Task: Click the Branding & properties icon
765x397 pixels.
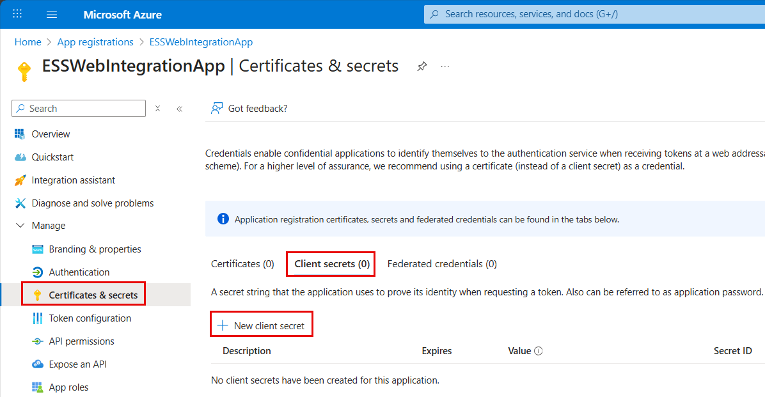Action: tap(38, 249)
